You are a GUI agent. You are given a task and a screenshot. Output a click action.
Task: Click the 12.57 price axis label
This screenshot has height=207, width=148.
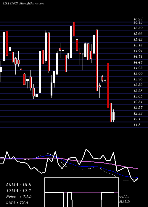138,108
